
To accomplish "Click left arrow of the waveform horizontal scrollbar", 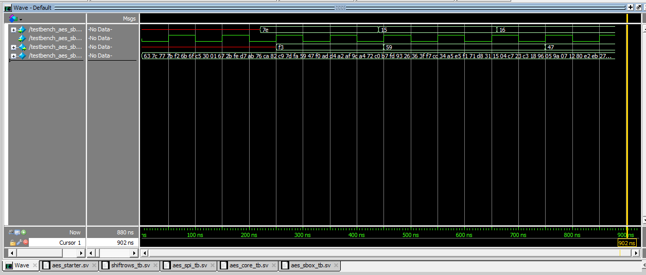I will [x=145, y=253].
